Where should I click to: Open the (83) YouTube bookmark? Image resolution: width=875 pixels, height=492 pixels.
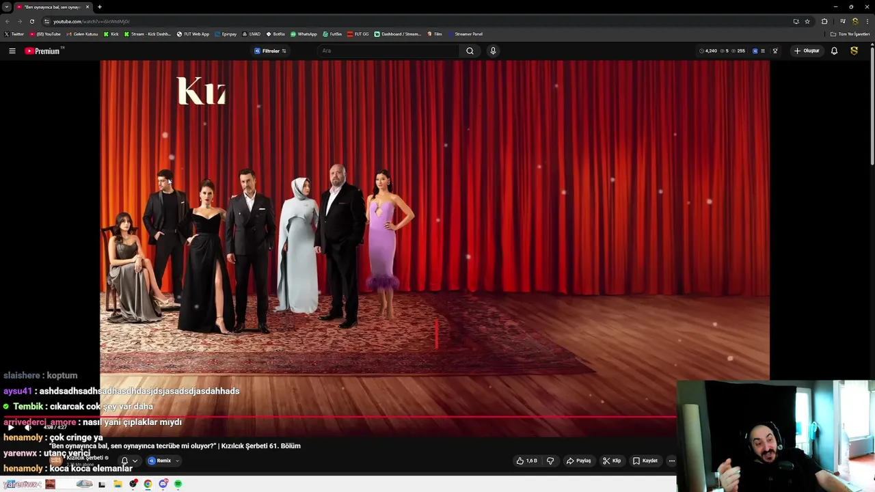(45, 34)
